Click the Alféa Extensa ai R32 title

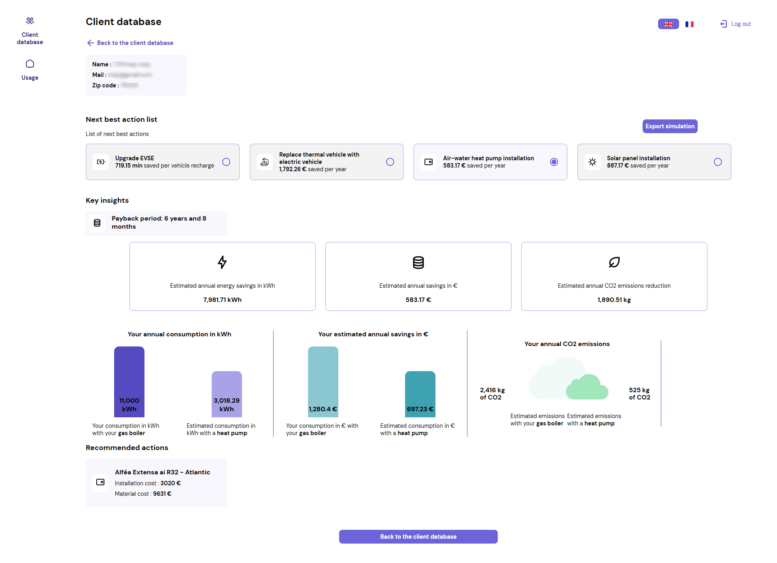coord(162,472)
